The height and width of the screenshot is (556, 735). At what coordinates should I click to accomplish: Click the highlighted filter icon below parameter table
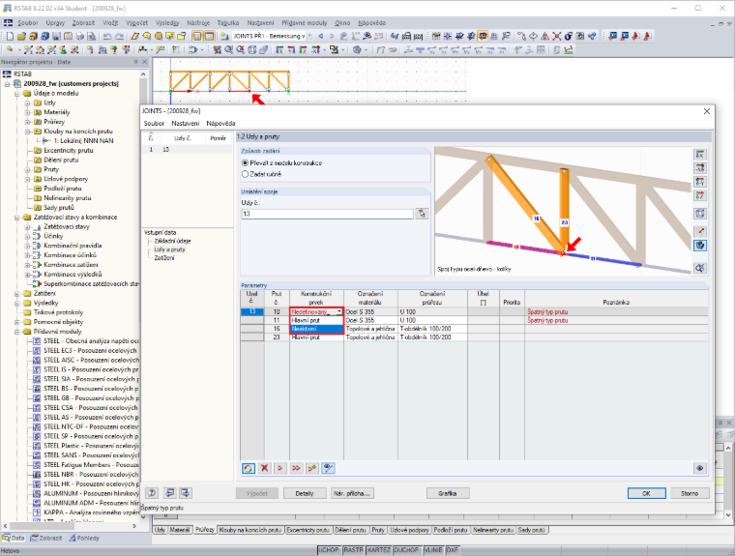click(x=328, y=468)
